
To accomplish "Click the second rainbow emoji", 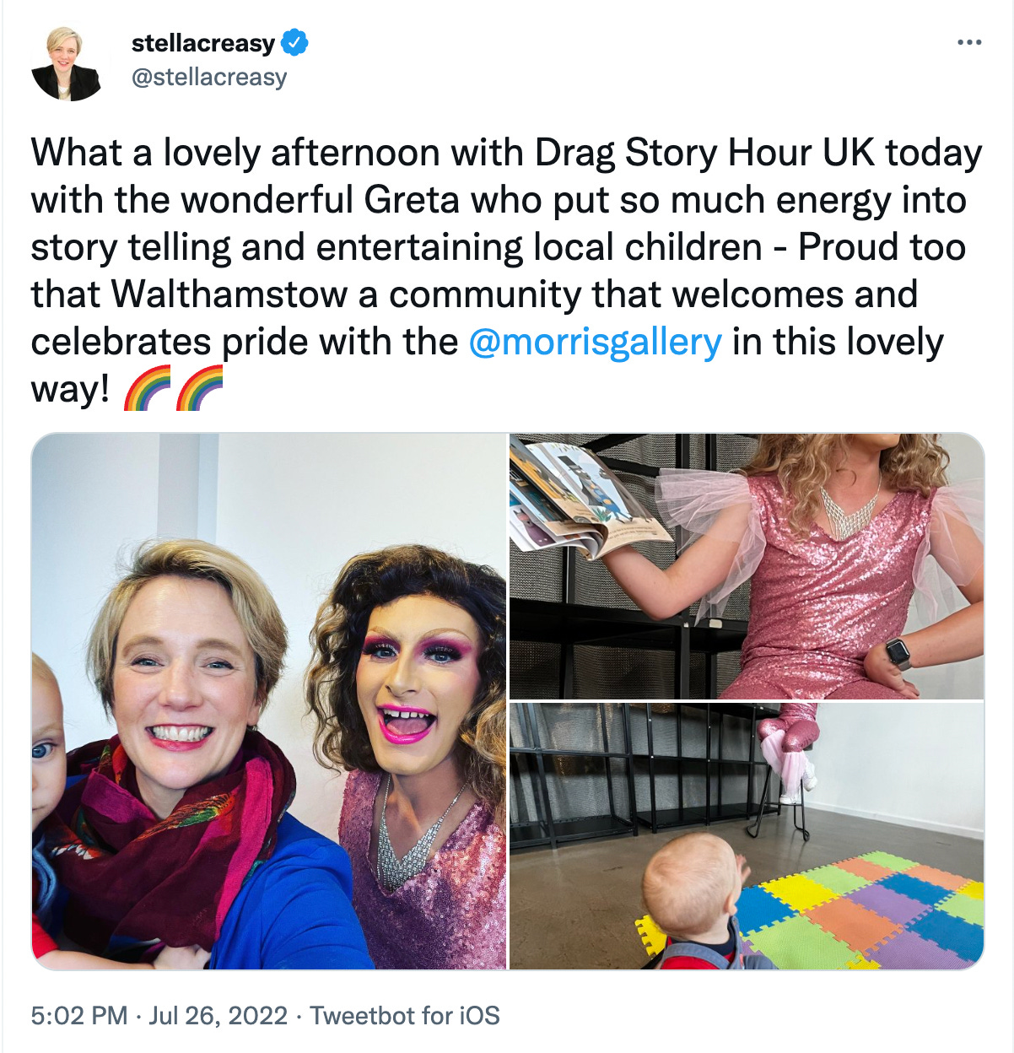I will click(199, 389).
